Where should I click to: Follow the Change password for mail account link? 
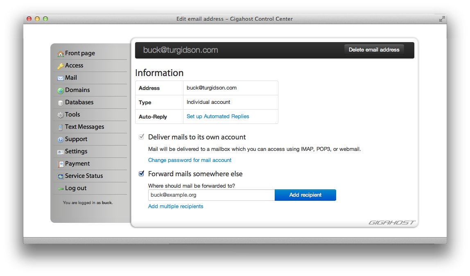190,160
